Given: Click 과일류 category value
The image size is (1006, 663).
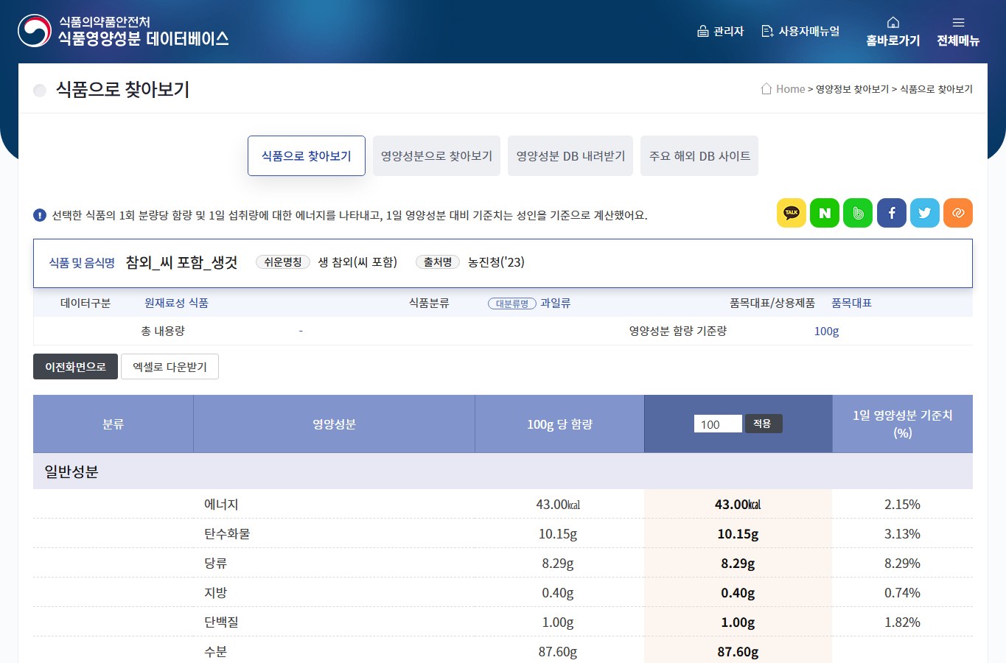Looking at the screenshot, I should [x=555, y=303].
